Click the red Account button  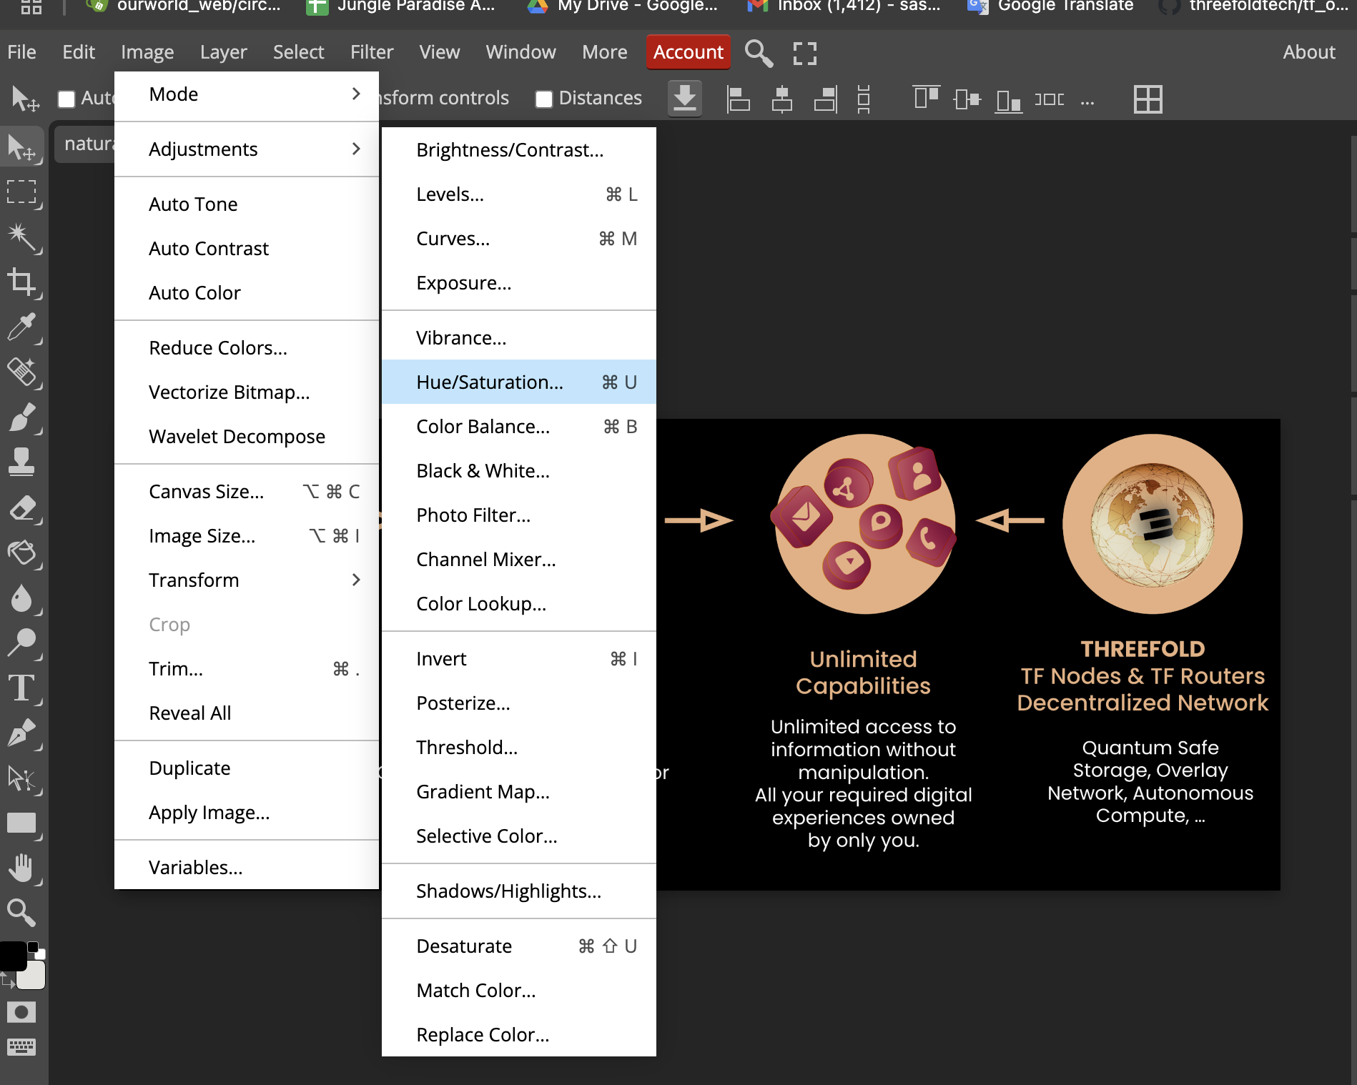688,52
